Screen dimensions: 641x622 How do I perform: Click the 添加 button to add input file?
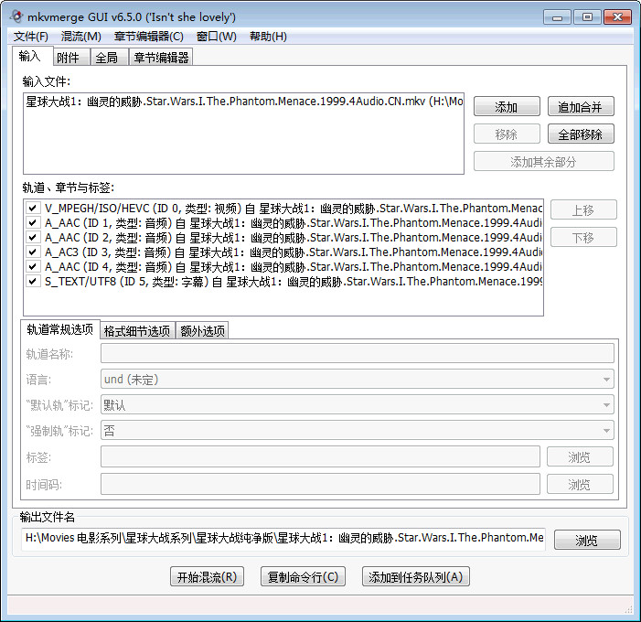[x=507, y=107]
